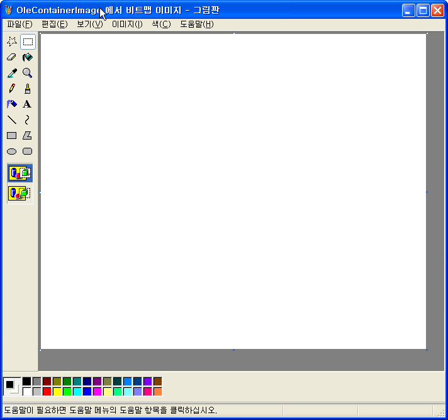Click the canvas bottom-right resize handle
448x420 pixels.
[427, 350]
